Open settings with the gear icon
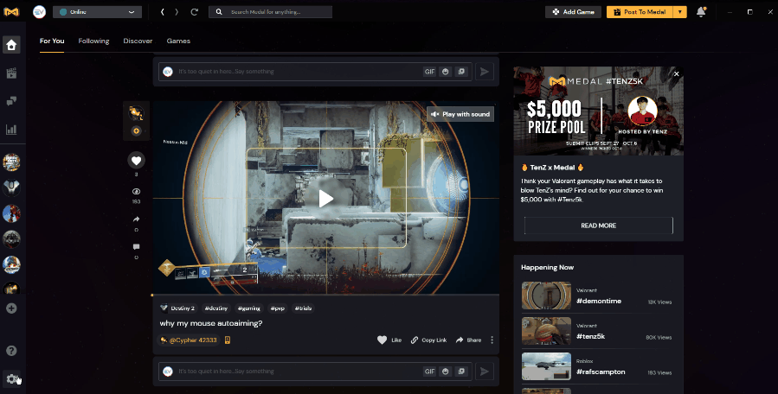778x394 pixels. tap(11, 379)
